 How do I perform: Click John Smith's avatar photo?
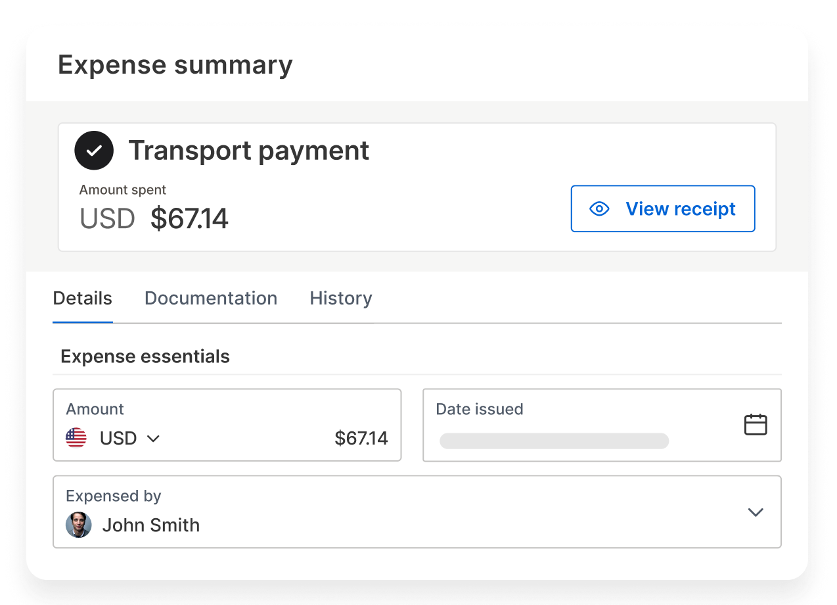(79, 525)
